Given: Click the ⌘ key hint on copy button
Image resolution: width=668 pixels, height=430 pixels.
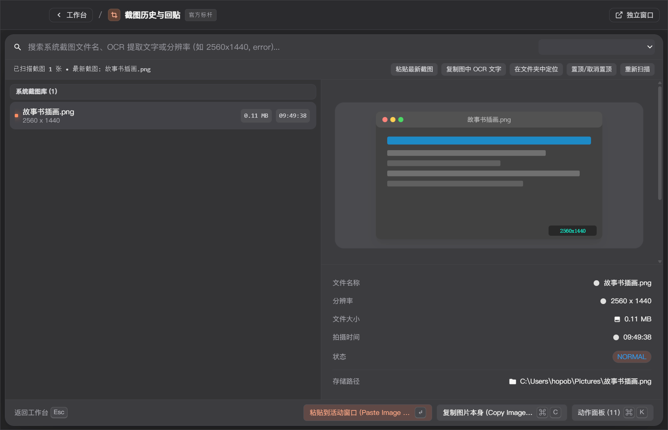Looking at the screenshot, I should (542, 412).
